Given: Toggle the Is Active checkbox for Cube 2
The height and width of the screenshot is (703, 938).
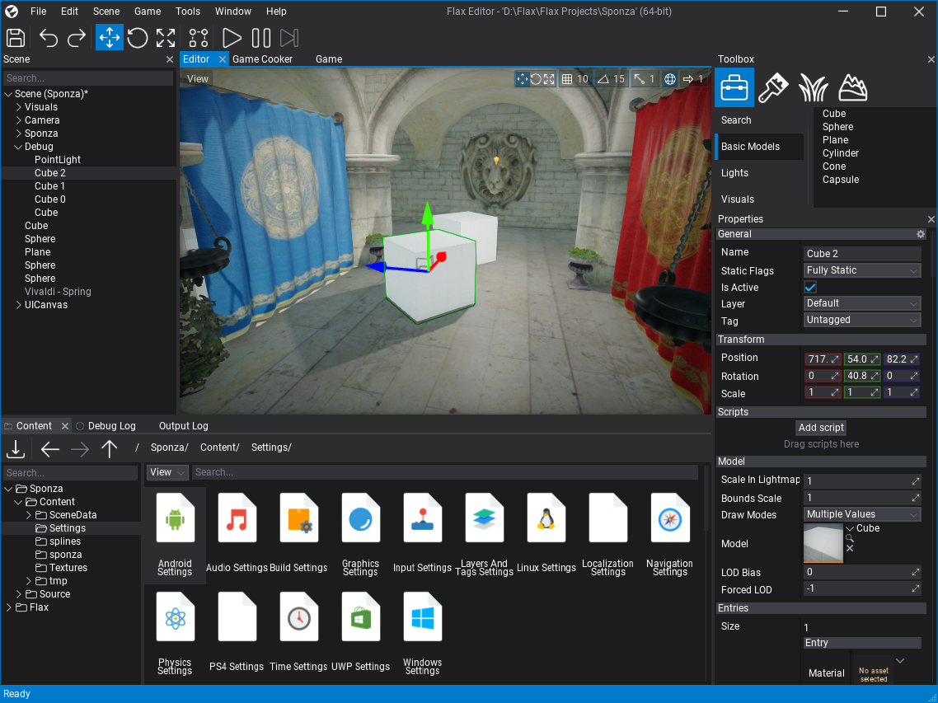Looking at the screenshot, I should [809, 287].
